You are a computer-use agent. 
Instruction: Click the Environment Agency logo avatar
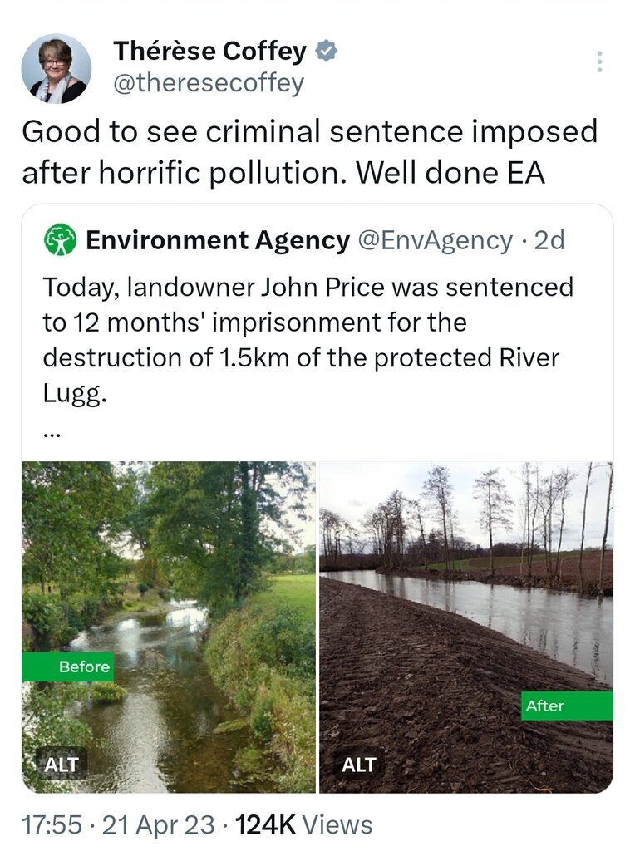[x=60, y=240]
